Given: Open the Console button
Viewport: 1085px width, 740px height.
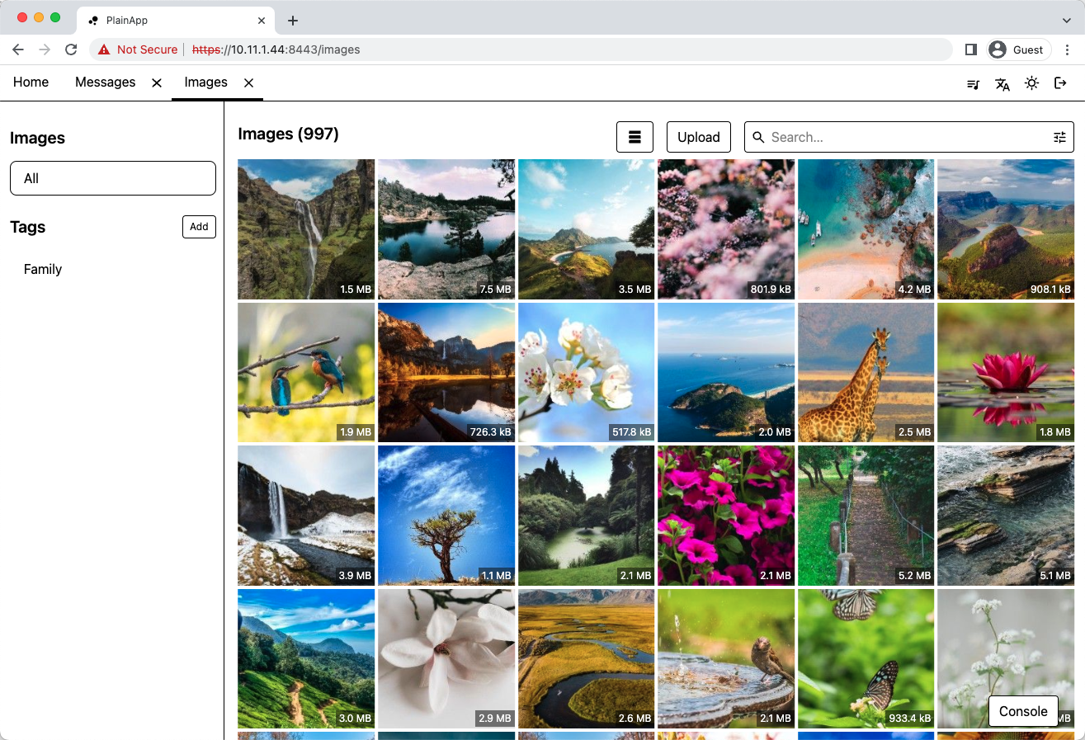Looking at the screenshot, I should point(1023,711).
